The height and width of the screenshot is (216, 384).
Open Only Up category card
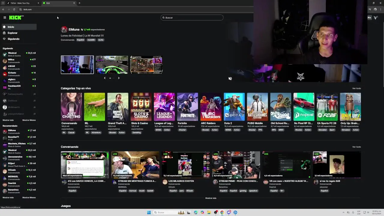pos(350,107)
